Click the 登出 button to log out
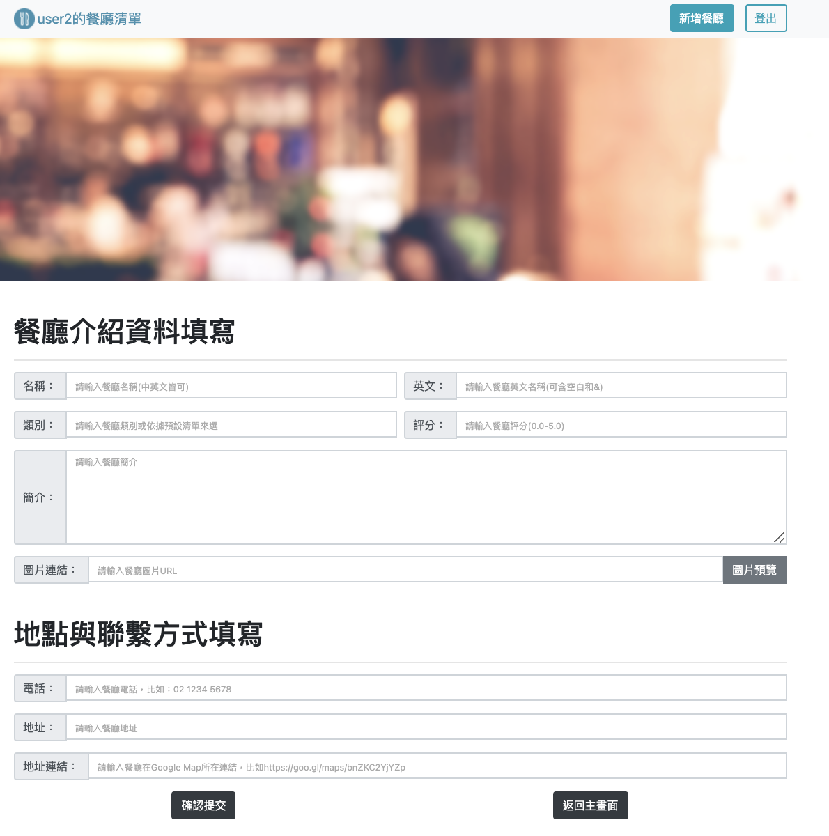Screen dimensions: 829x836 766,18
